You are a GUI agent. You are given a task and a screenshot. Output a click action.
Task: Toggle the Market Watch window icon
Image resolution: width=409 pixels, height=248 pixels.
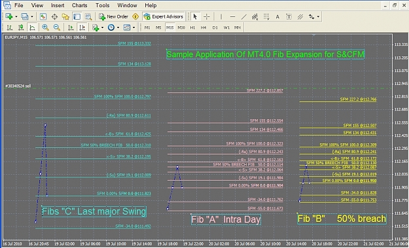[43, 17]
